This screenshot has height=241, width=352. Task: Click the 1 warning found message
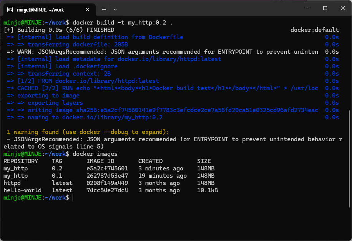click(88, 132)
